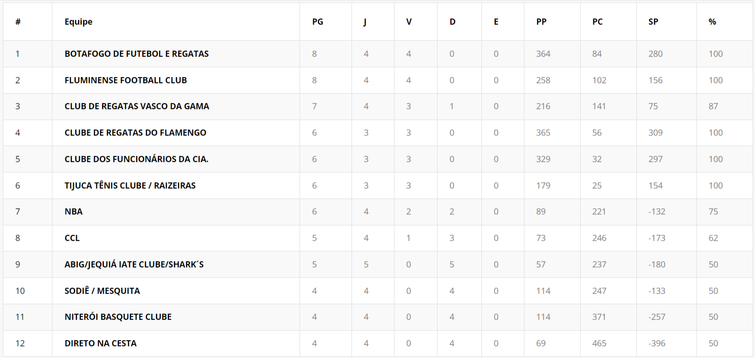The width and height of the screenshot is (755, 358).
Task: Click the Equipe column header
Action: pos(78,22)
